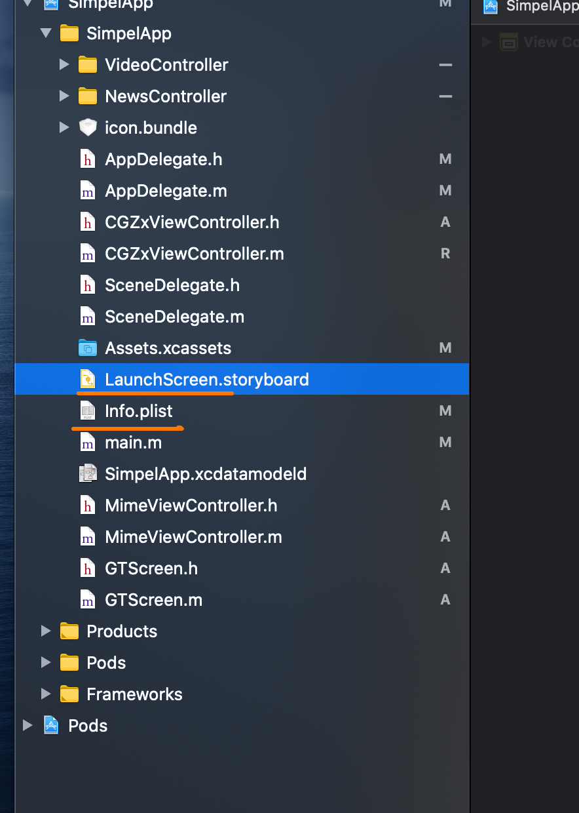Collapse the SimpelApp group folder
The width and height of the screenshot is (579, 813).
[46, 33]
